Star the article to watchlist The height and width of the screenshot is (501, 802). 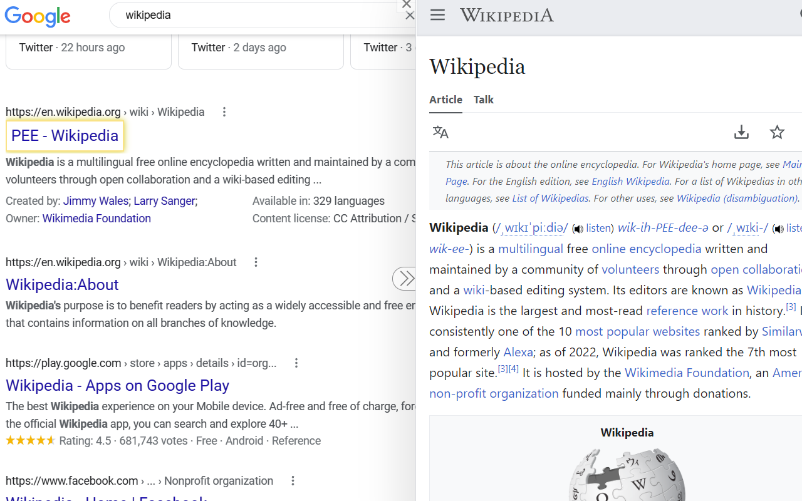(777, 132)
